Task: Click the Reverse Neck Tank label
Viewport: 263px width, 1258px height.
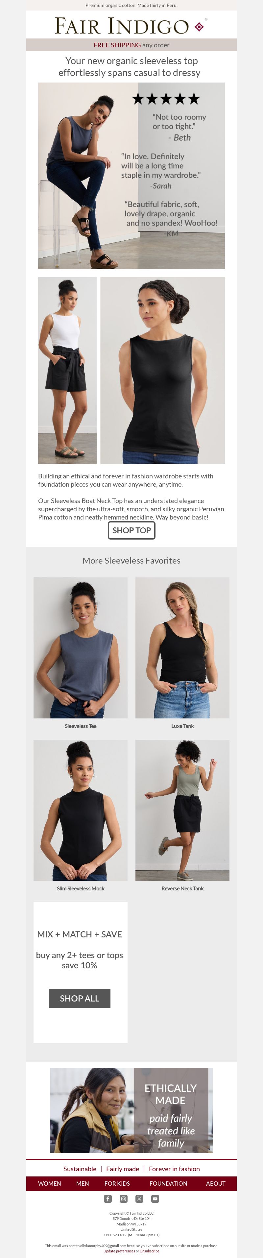Action: pos(182,888)
